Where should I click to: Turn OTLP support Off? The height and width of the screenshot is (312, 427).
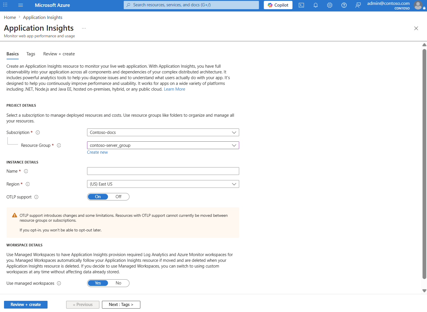pyautogui.click(x=119, y=197)
